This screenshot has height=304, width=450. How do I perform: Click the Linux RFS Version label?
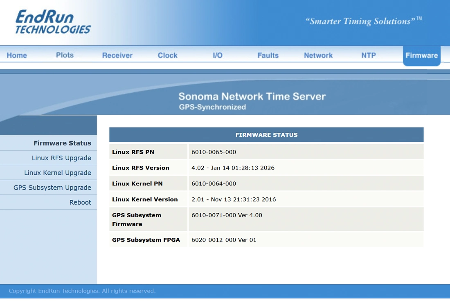pos(141,168)
